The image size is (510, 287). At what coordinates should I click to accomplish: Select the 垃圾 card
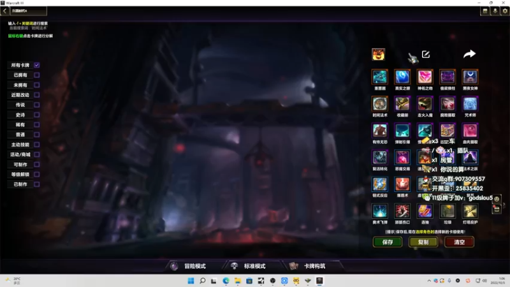coord(448,211)
